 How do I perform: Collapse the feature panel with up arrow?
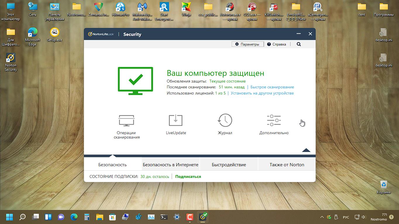click(x=306, y=150)
